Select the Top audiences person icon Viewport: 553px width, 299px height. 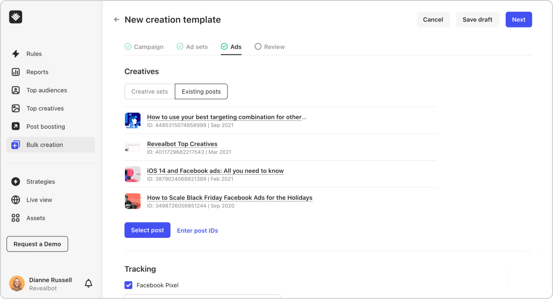(x=15, y=90)
